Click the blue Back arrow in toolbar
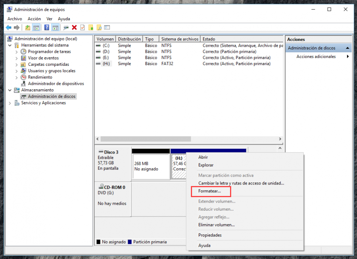357x259 pixels. (x=8, y=27)
